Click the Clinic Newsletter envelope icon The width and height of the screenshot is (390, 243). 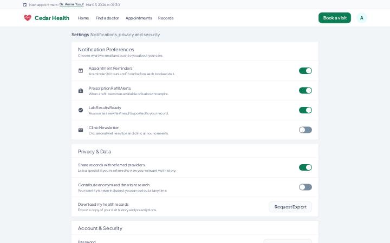tap(81, 130)
